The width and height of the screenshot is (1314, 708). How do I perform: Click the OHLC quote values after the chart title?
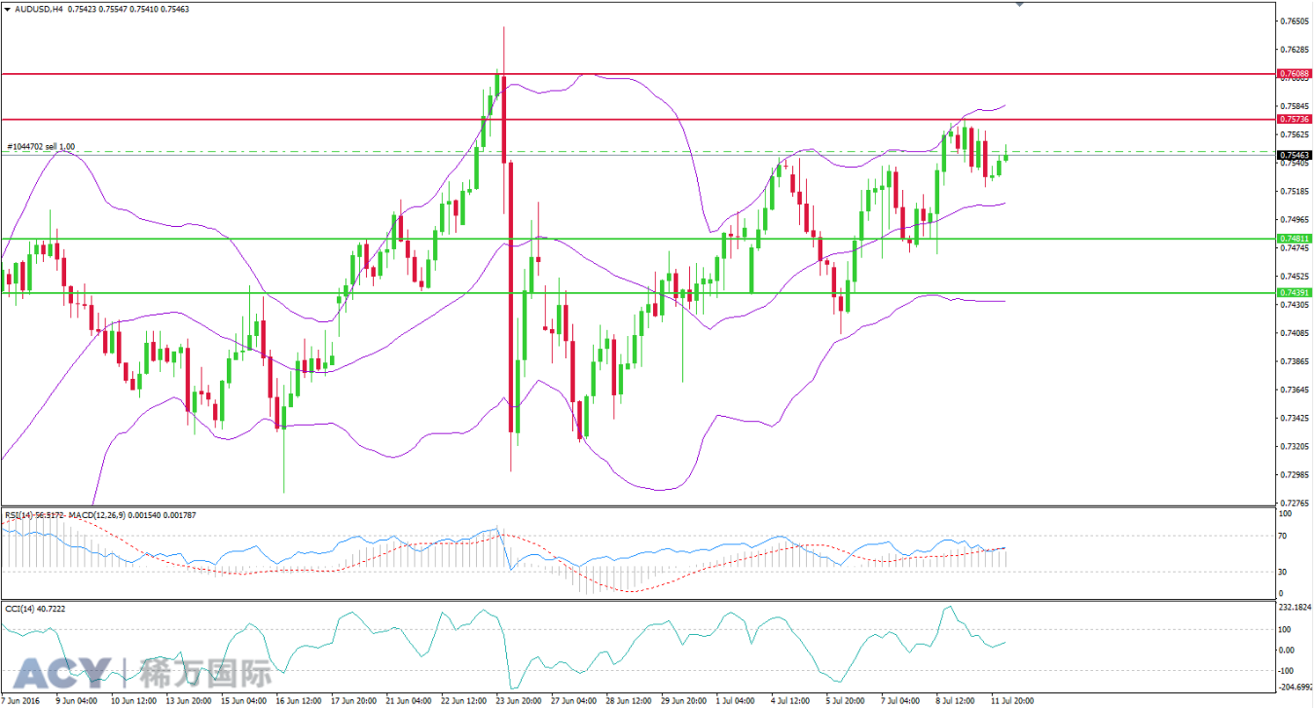pyautogui.click(x=127, y=9)
